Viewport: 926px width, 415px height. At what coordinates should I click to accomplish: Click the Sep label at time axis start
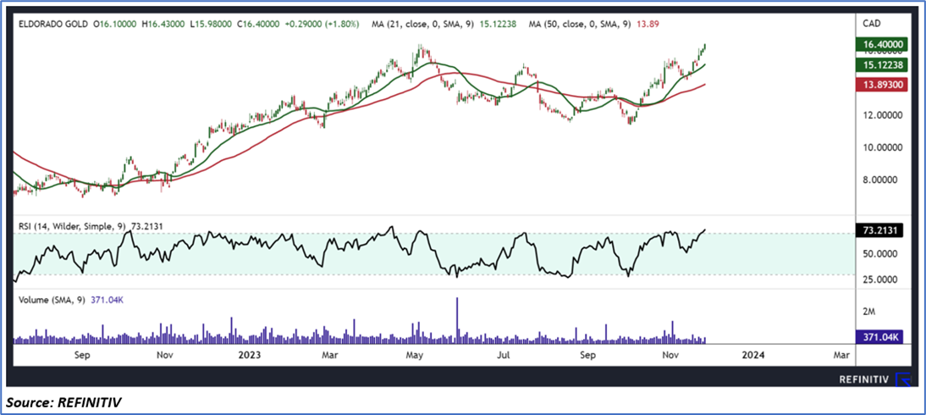(82, 355)
